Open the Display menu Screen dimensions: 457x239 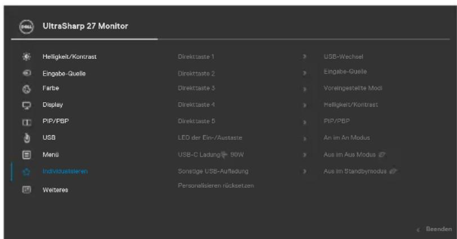[52, 104]
